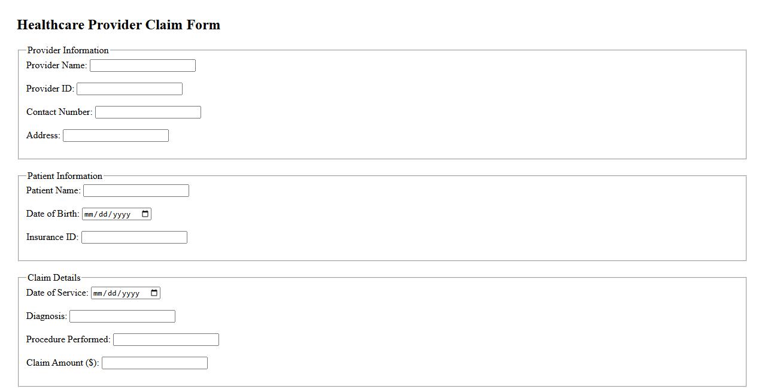This screenshot has width=765, height=389.
Task: Click the Patient Information section legend
Action: click(x=65, y=176)
